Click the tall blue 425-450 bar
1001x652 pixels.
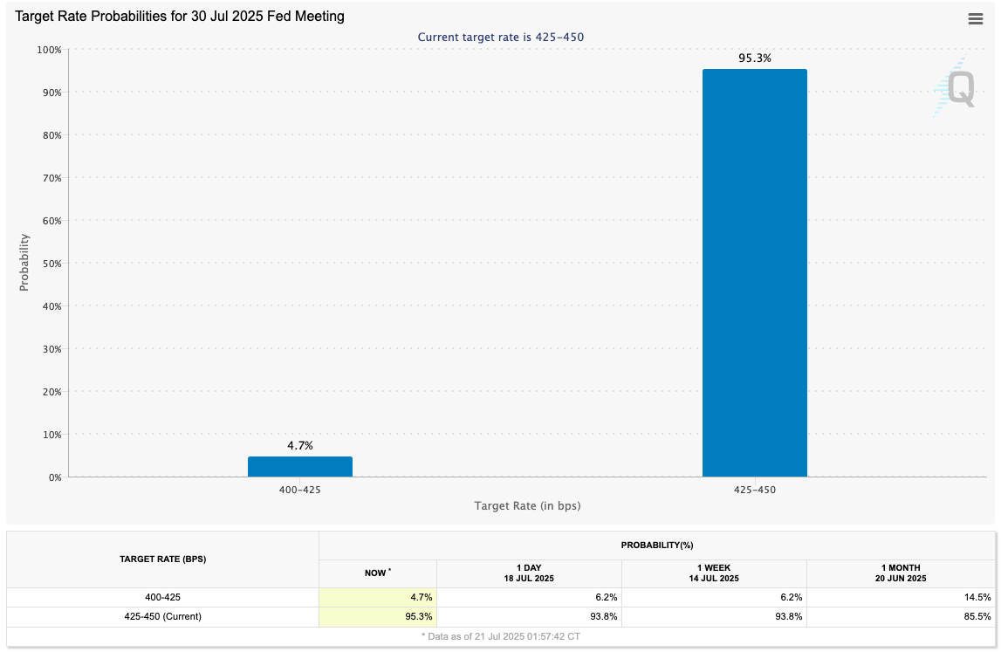(754, 272)
